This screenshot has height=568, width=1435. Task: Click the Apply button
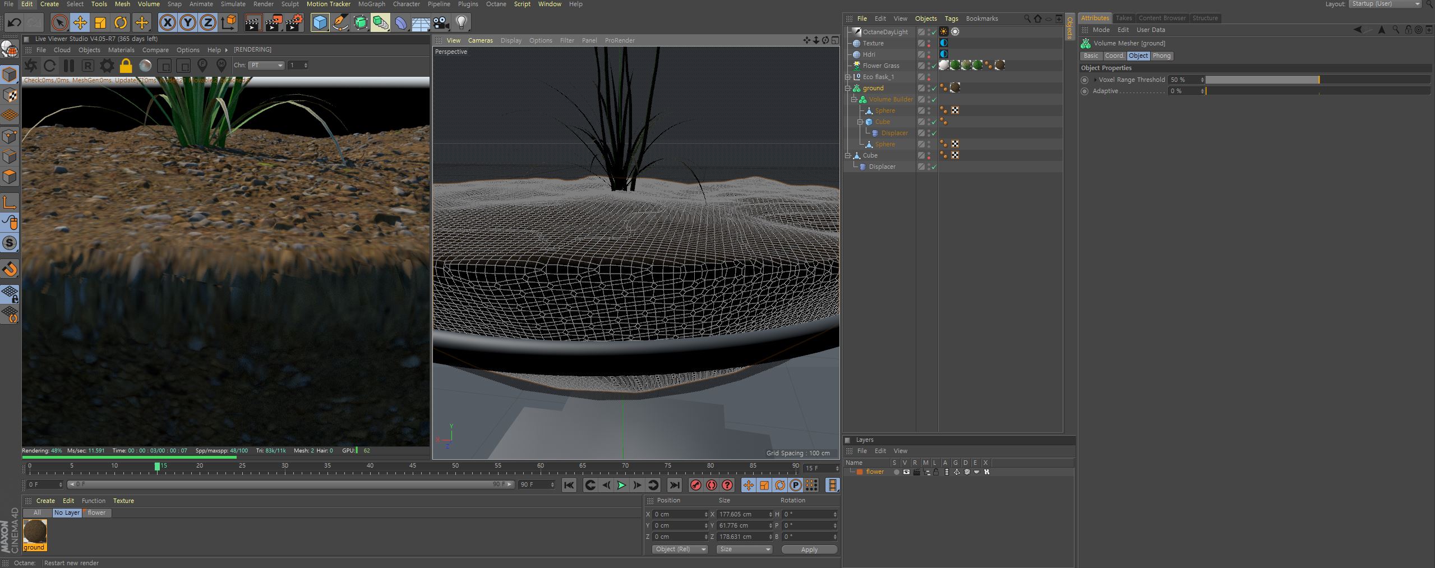pyautogui.click(x=809, y=549)
